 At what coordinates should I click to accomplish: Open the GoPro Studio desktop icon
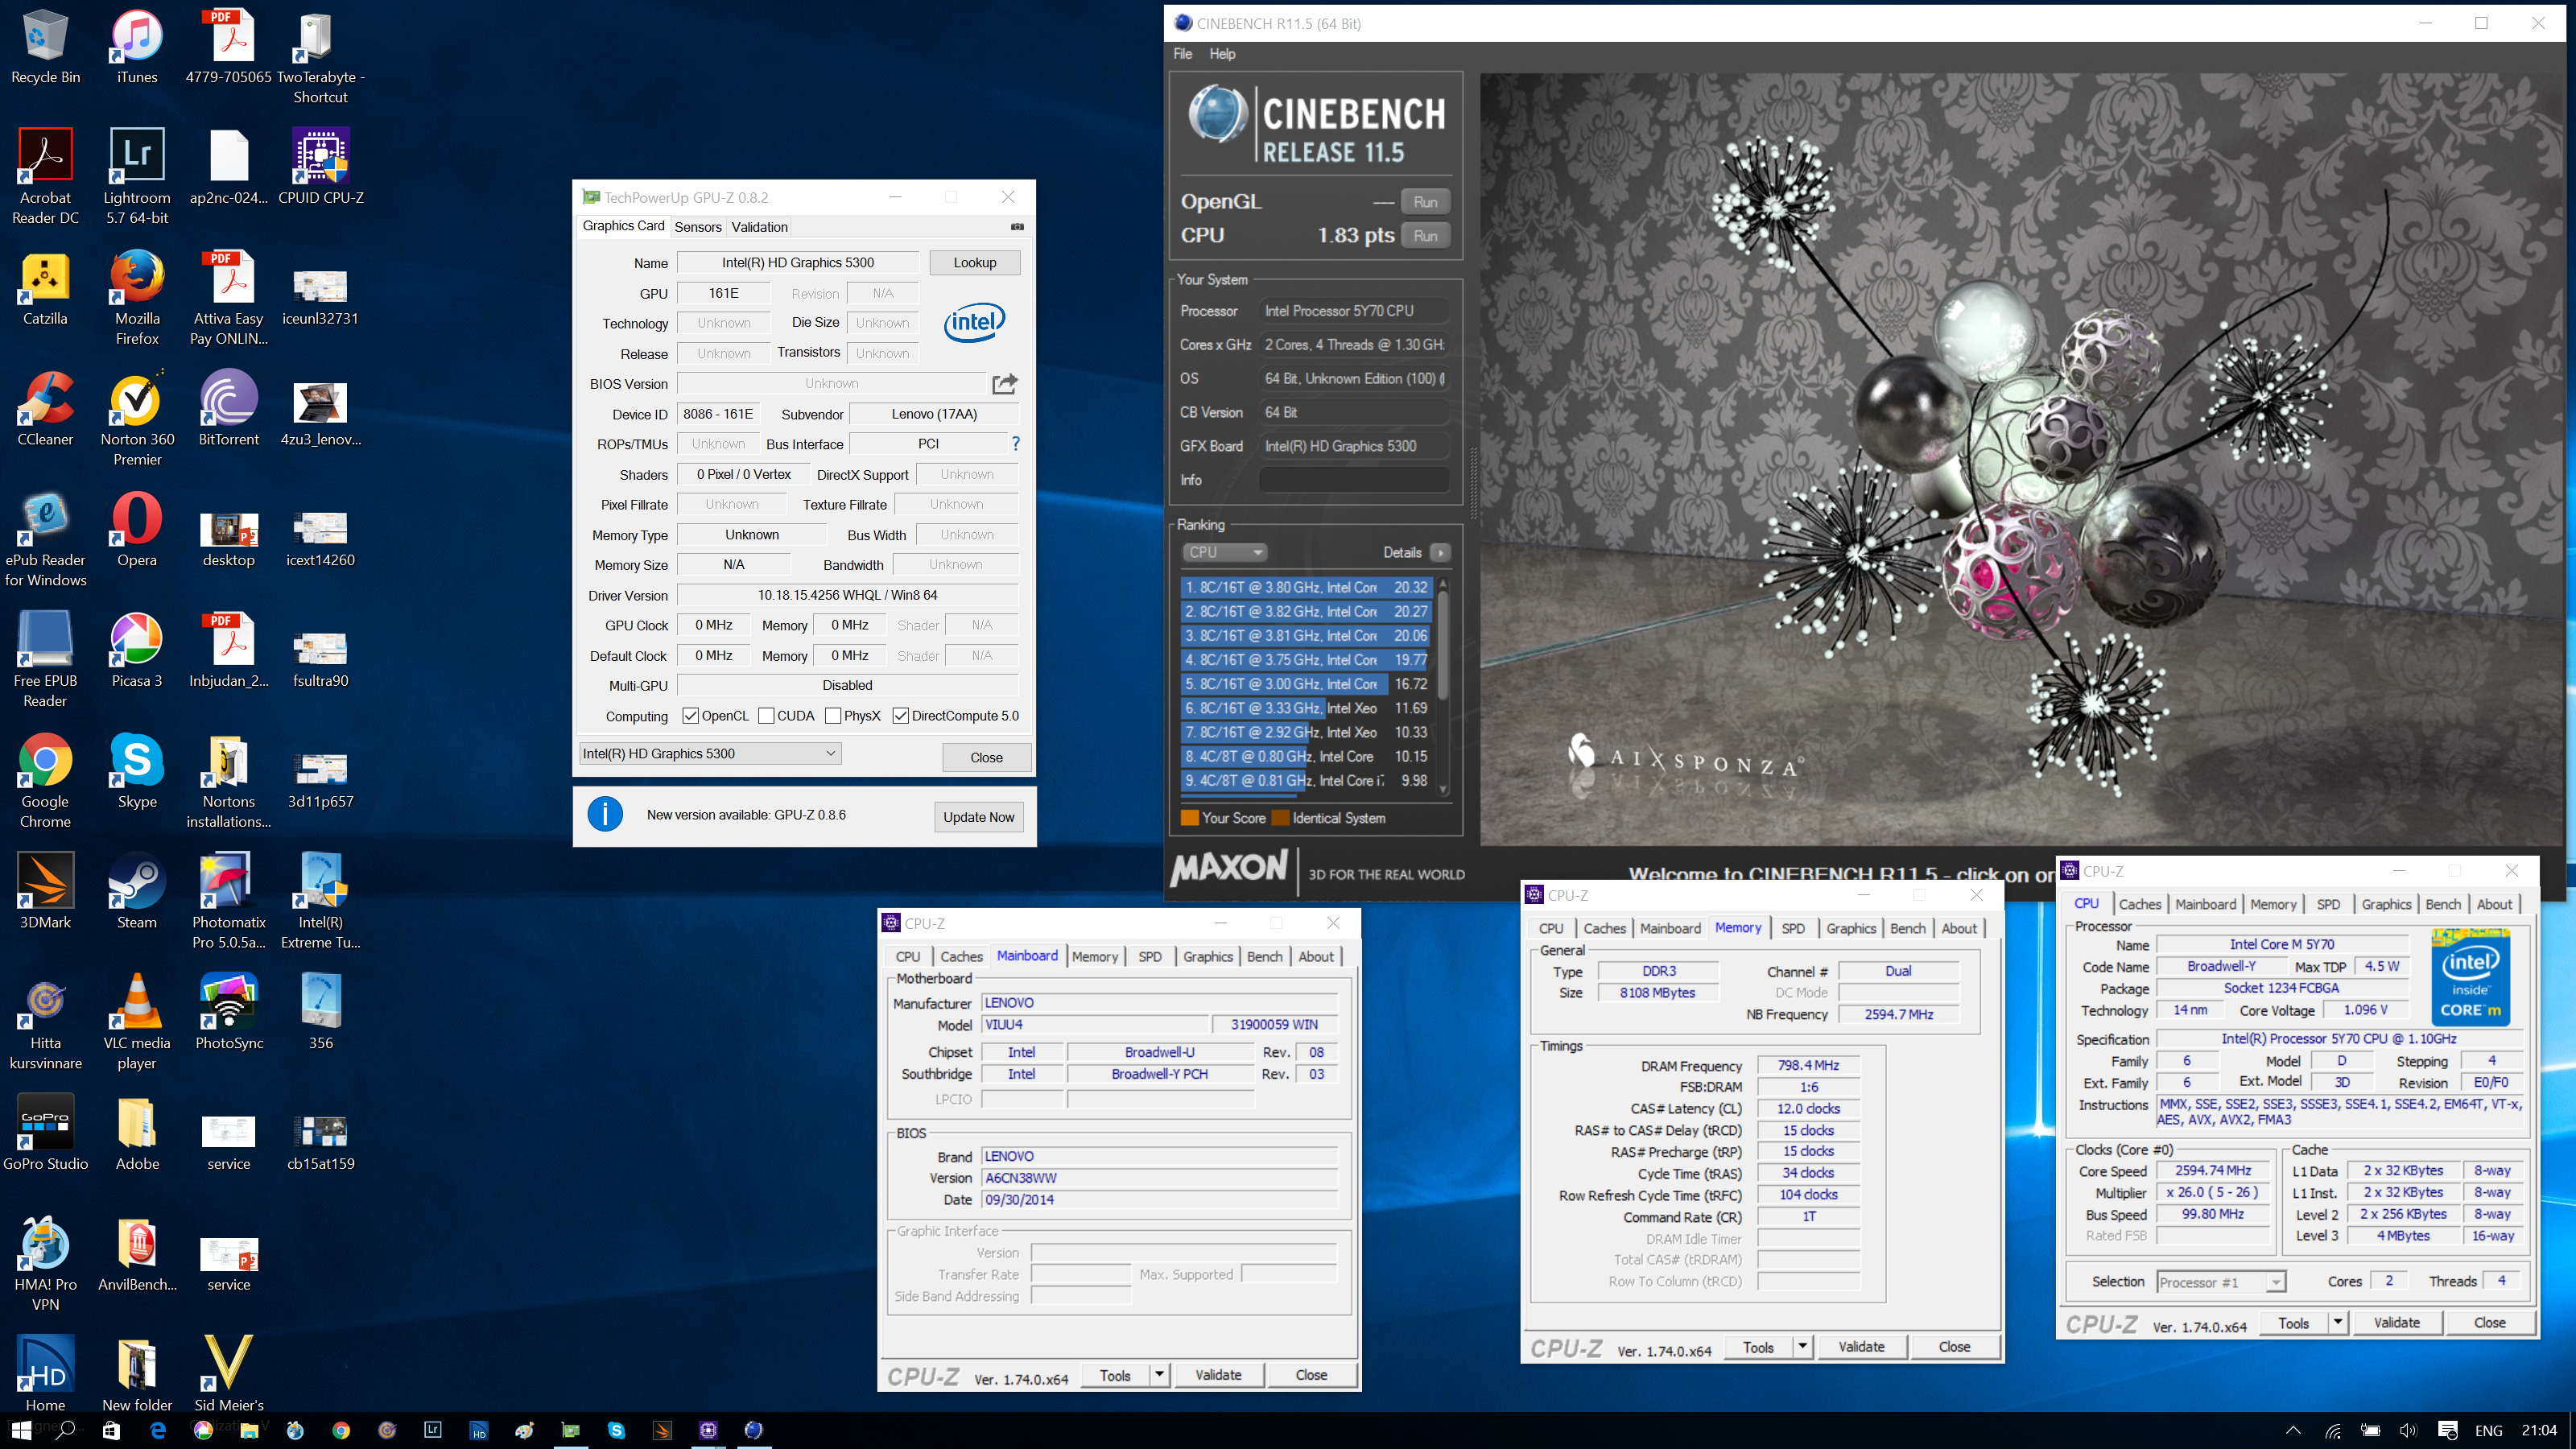(45, 1132)
